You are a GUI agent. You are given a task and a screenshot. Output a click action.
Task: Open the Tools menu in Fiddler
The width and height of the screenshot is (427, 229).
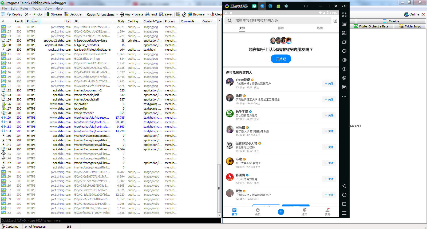coord(37,9)
